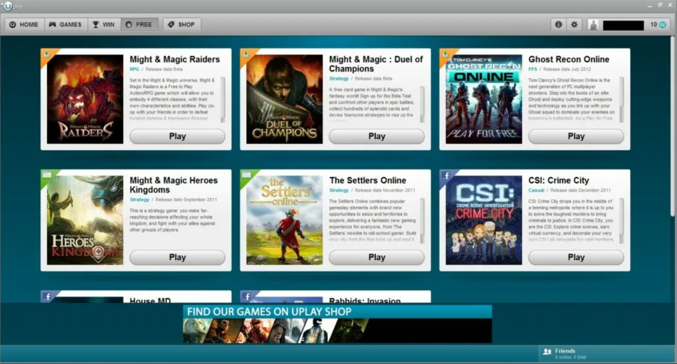Click the RPG genre link under Raiders
Screen dimensions: 677x364
(x=134, y=69)
